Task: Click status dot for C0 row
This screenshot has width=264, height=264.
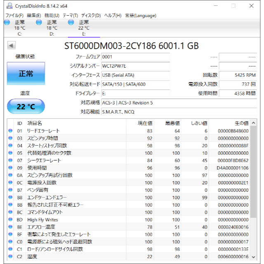Action: point(10,242)
